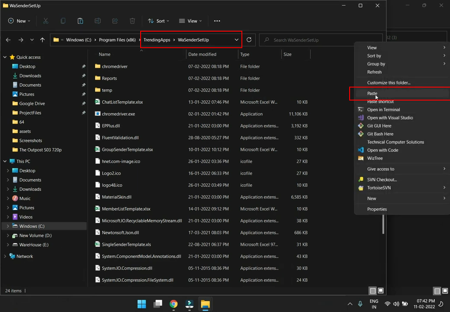Viewport: 450px width, 312px height.
Task: Open the View dropdown in the toolbar
Action: click(x=190, y=21)
